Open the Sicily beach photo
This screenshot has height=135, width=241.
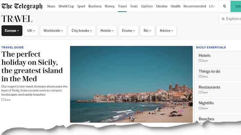pos(131,84)
